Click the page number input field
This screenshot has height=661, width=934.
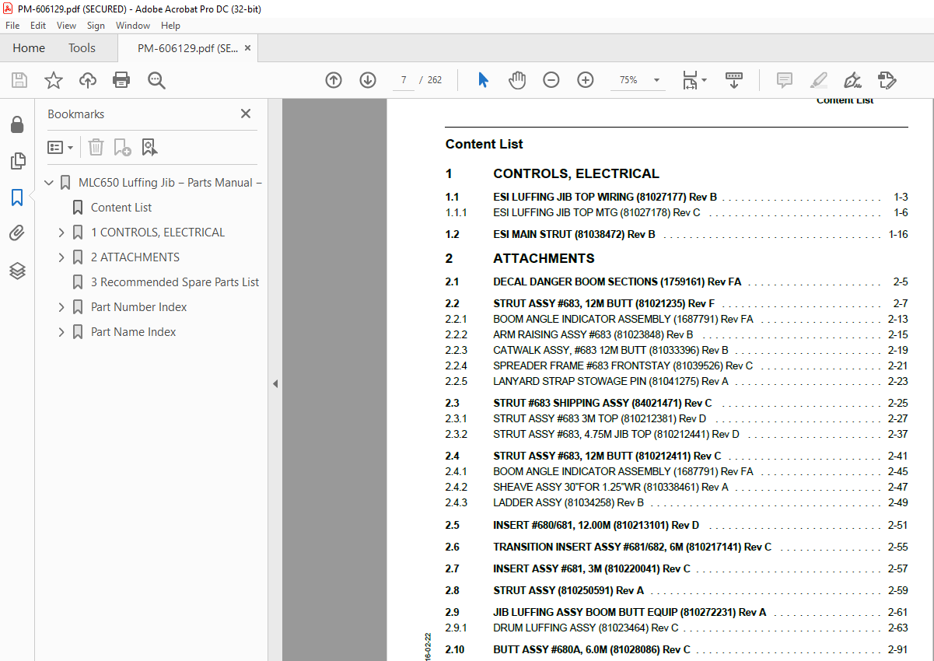(404, 80)
